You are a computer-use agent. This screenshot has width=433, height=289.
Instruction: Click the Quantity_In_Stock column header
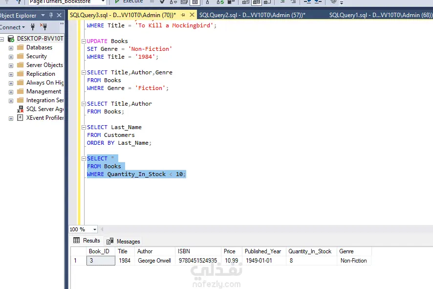(x=311, y=251)
